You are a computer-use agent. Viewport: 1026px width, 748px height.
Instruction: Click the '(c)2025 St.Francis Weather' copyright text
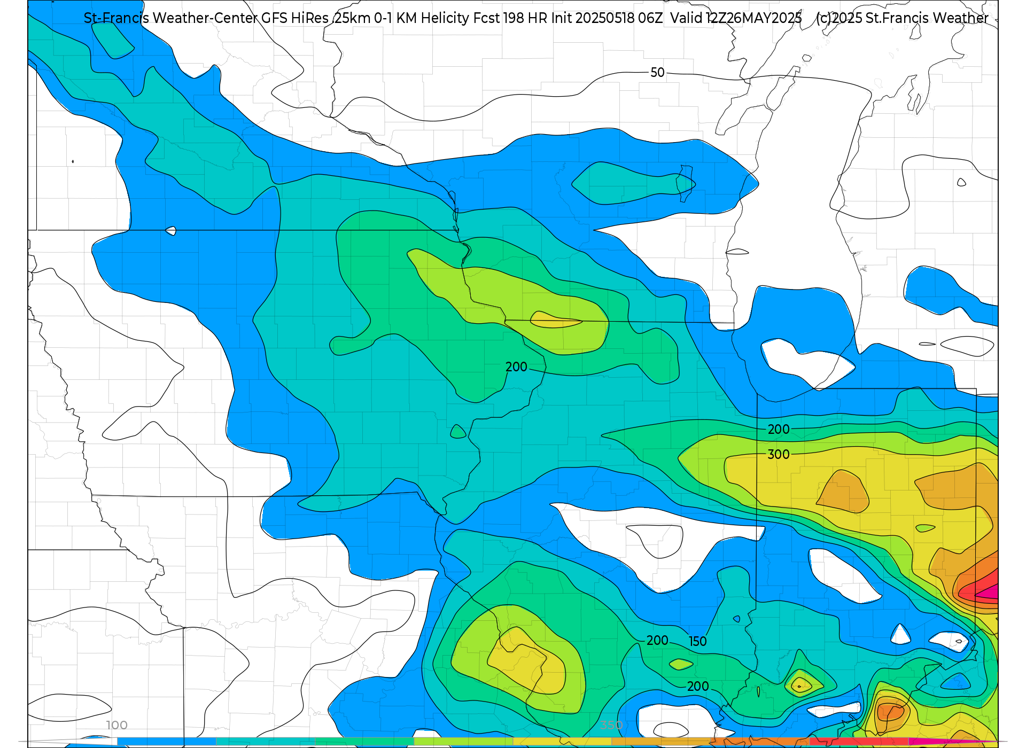click(x=902, y=18)
